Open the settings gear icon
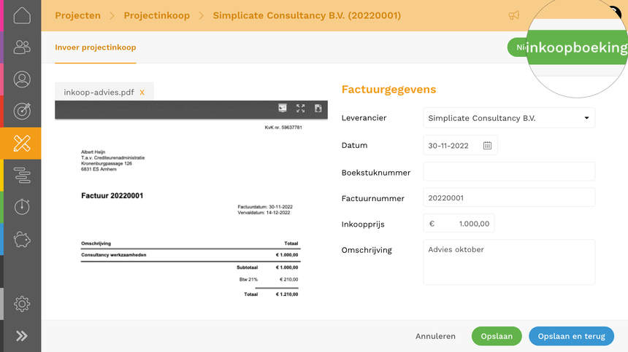Image resolution: width=628 pixels, height=352 pixels. (x=22, y=304)
